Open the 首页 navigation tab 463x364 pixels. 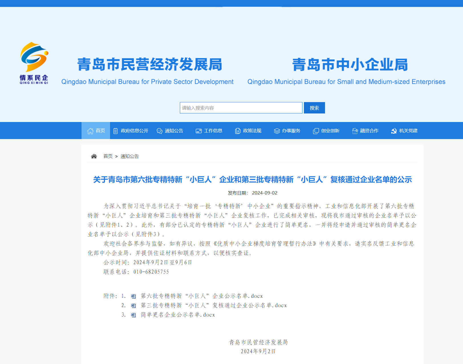tap(96, 131)
